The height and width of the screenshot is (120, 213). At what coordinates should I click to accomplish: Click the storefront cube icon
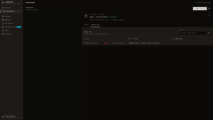pos(4,11)
